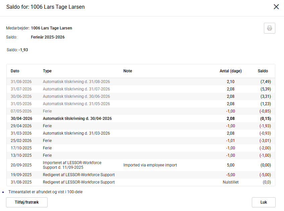
Task: Click the -1,01 amount value
Action: pyautogui.click(x=230, y=141)
